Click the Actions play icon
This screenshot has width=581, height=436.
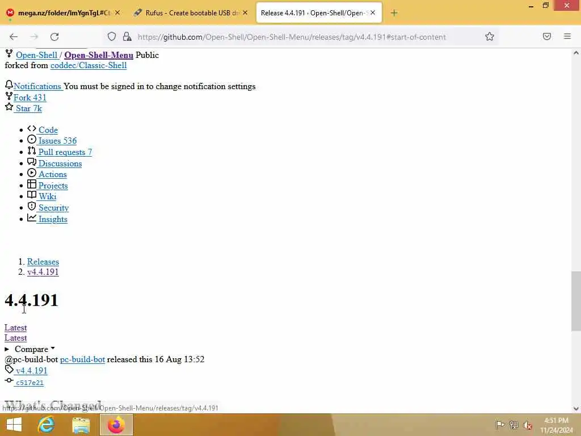32,173
